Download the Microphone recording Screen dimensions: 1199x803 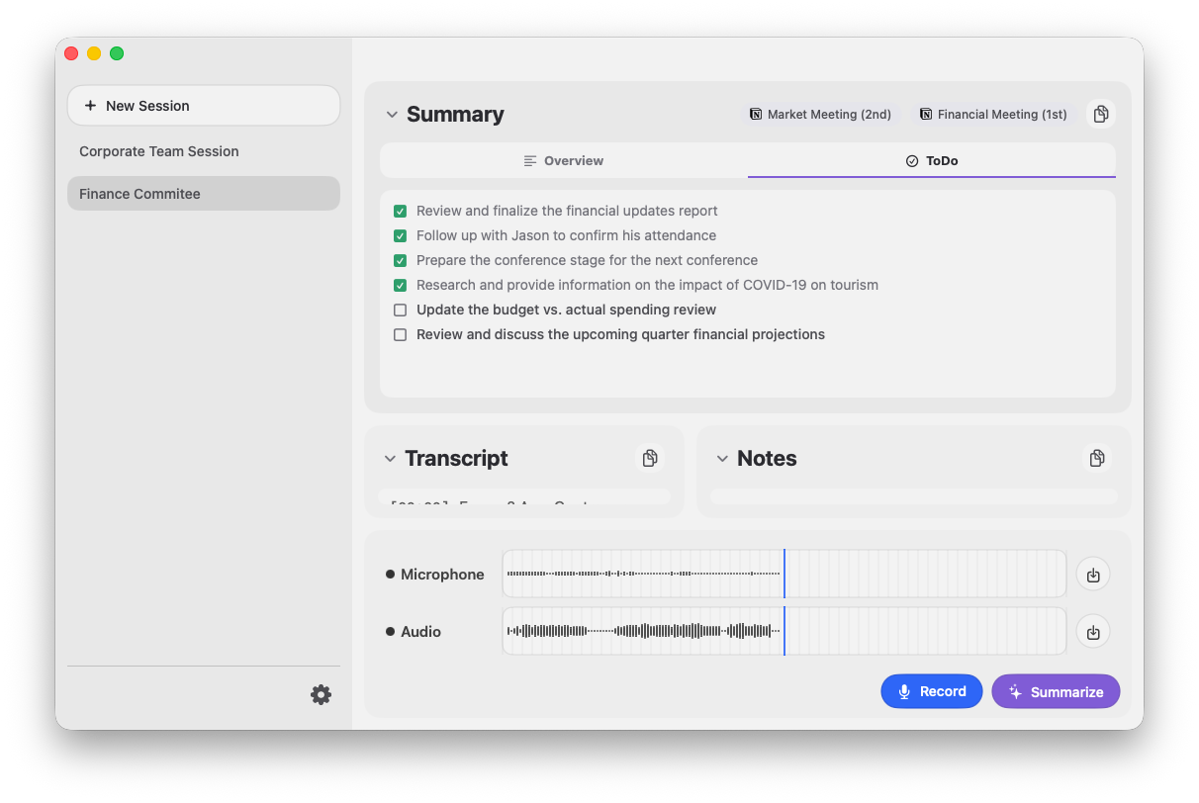pos(1092,574)
